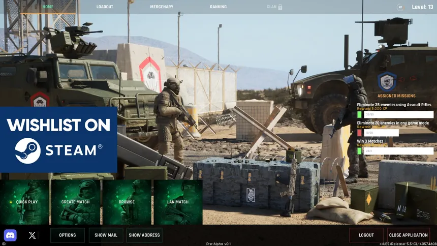Click the 20 enemies mission progress bar

click(x=381, y=133)
